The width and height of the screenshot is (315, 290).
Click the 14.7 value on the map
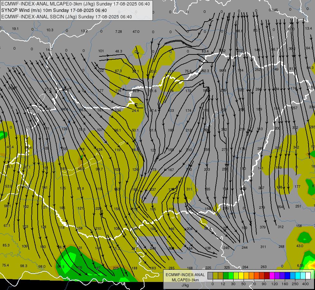(49, 50)
